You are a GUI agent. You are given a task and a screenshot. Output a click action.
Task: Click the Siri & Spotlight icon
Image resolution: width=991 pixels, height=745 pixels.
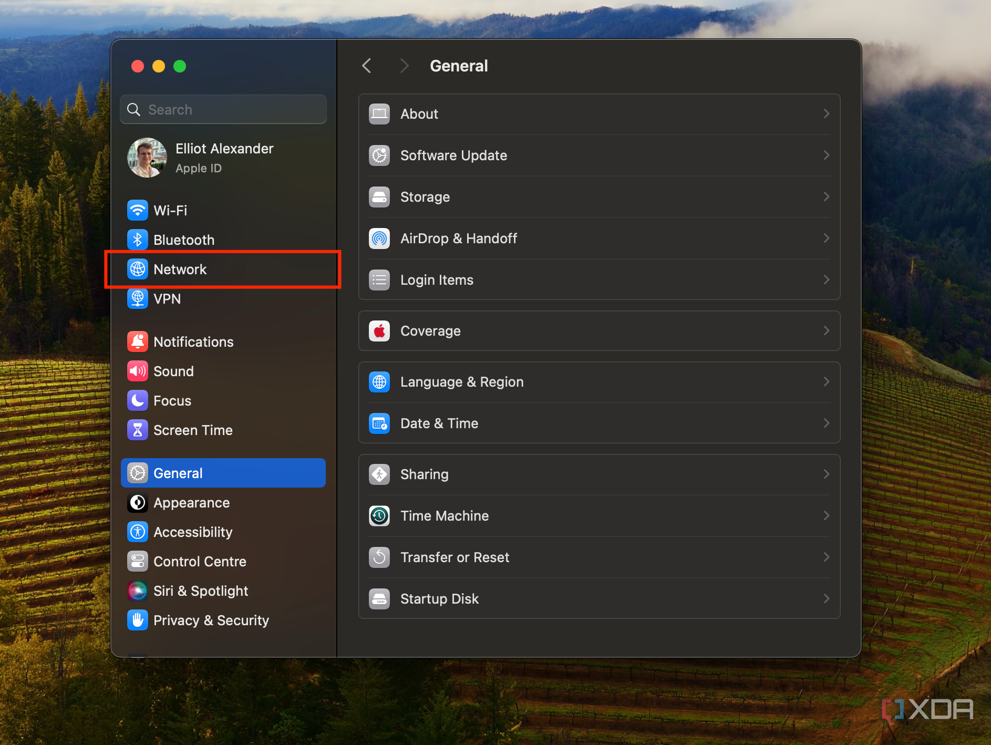coord(138,591)
